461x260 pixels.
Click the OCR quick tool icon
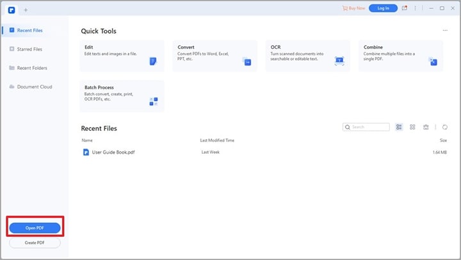(x=339, y=61)
